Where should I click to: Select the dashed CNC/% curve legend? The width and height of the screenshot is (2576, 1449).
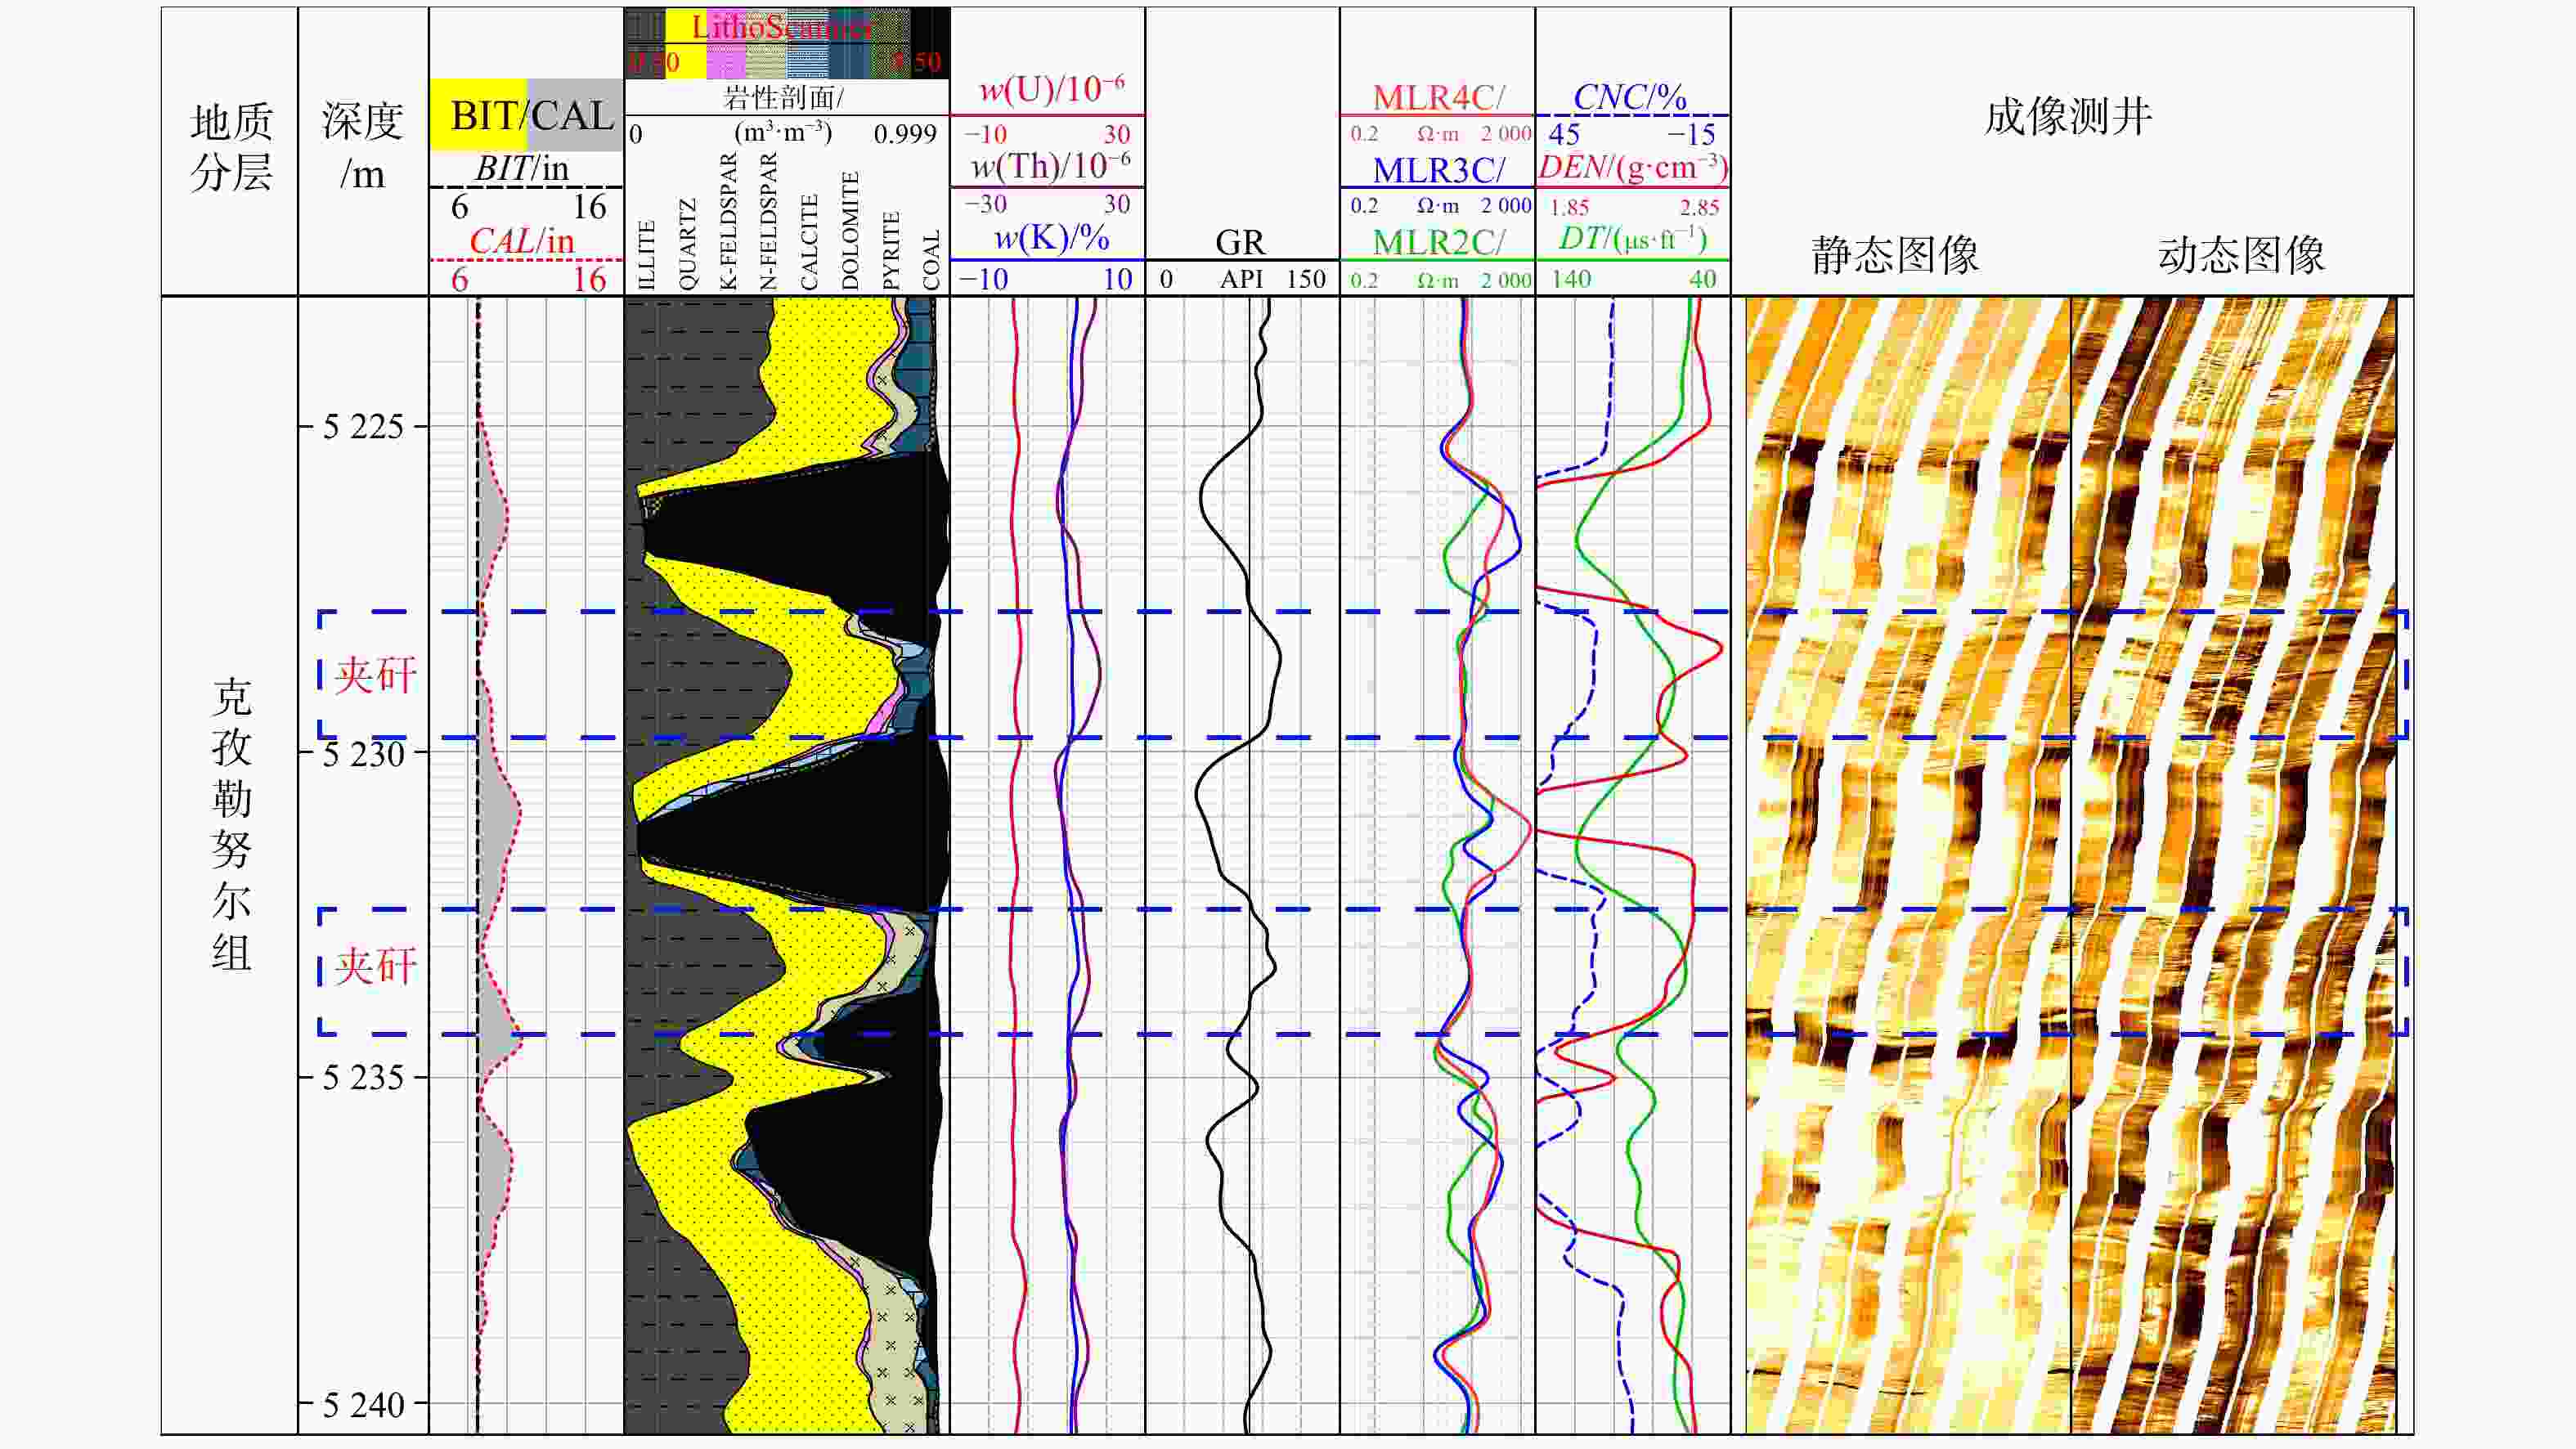point(1630,97)
